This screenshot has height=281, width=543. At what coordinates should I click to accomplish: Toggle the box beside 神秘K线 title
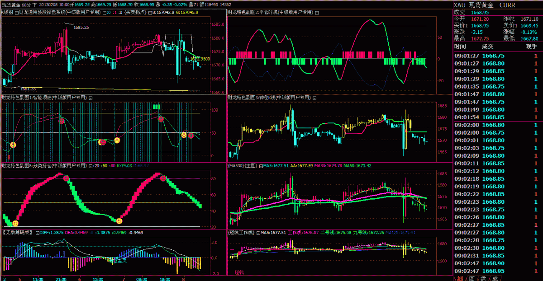click(x=314, y=98)
